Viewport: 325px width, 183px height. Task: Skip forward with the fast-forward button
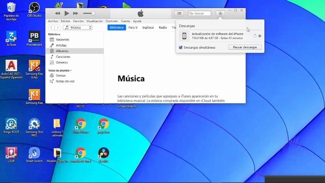pos(76,13)
